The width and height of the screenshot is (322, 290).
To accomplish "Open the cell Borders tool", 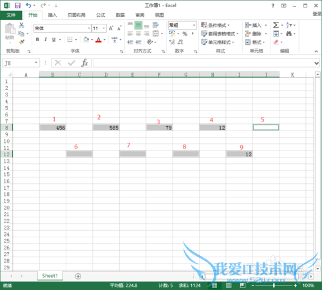I will [x=70, y=39].
